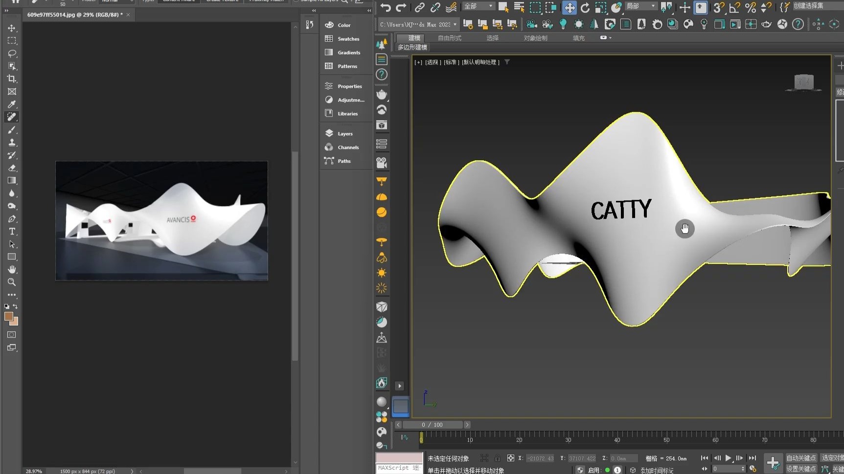Expand the arrow button below the left icon column
This screenshot has width=844, height=474.
click(x=400, y=386)
